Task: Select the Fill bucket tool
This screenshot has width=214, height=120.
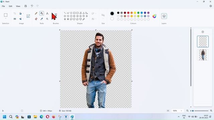Action: (x=41, y=13)
